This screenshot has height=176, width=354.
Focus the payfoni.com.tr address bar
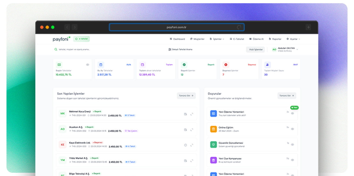coord(177,28)
